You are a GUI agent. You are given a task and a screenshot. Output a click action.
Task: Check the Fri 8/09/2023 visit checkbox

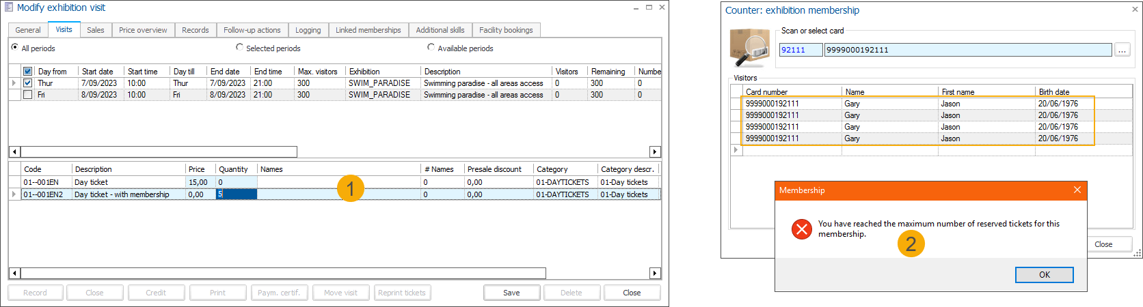pyautogui.click(x=28, y=95)
